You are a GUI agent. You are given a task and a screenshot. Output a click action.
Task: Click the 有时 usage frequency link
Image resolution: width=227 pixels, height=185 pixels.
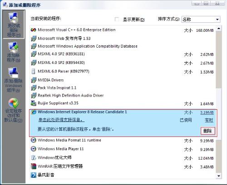click(209, 120)
